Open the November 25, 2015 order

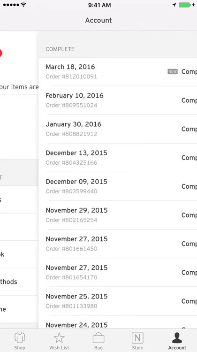pyautogui.click(x=118, y=301)
